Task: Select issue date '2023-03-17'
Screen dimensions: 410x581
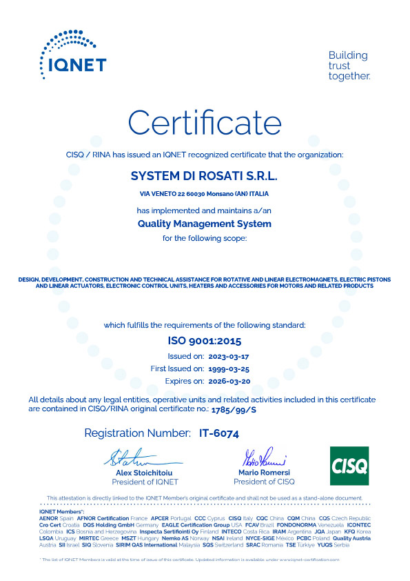Action: click(229, 357)
